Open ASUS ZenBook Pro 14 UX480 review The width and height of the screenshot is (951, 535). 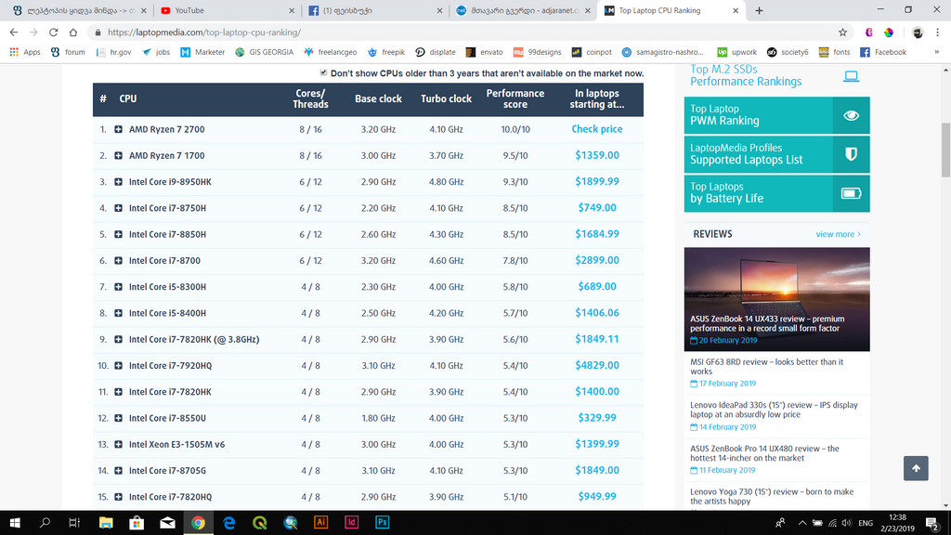click(765, 453)
